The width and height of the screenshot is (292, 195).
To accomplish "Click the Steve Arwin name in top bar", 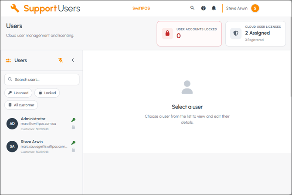I will click(x=237, y=8).
